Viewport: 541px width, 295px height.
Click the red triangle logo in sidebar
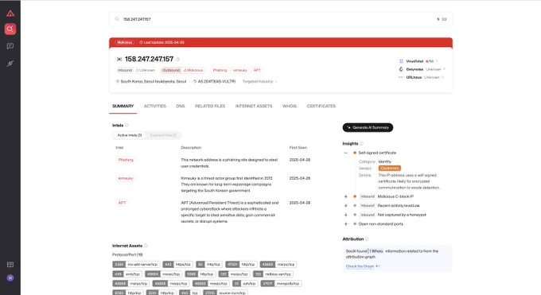point(10,14)
